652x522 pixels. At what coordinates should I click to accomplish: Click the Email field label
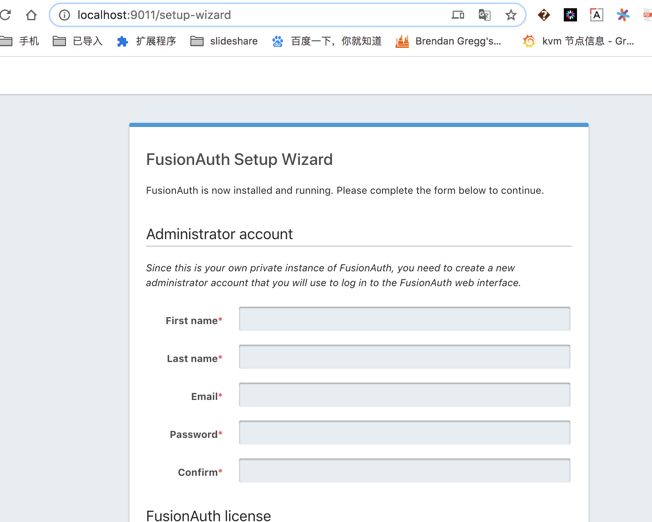pyautogui.click(x=206, y=397)
